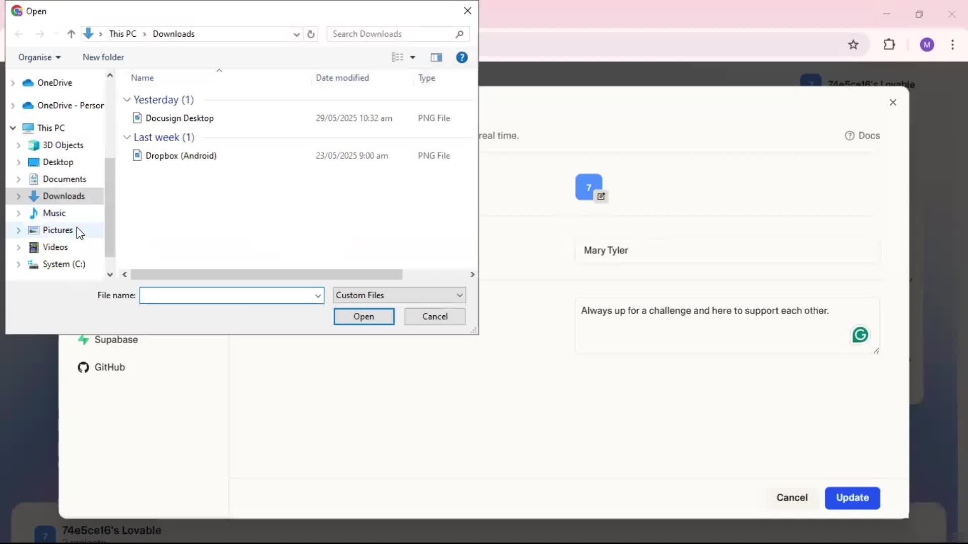
Task: Open the Help question-mark icon in the dialog
Action: [x=462, y=57]
